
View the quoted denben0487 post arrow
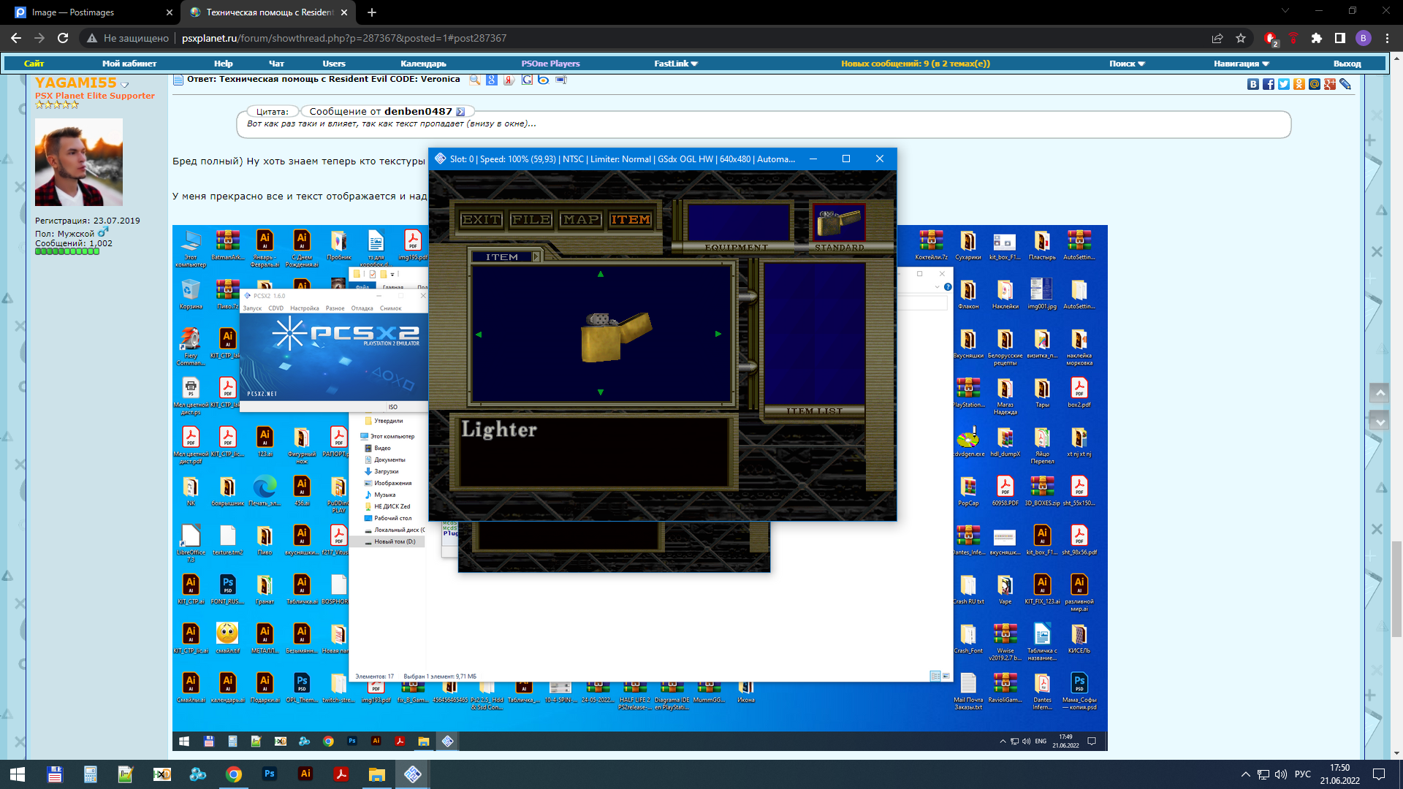[460, 112]
